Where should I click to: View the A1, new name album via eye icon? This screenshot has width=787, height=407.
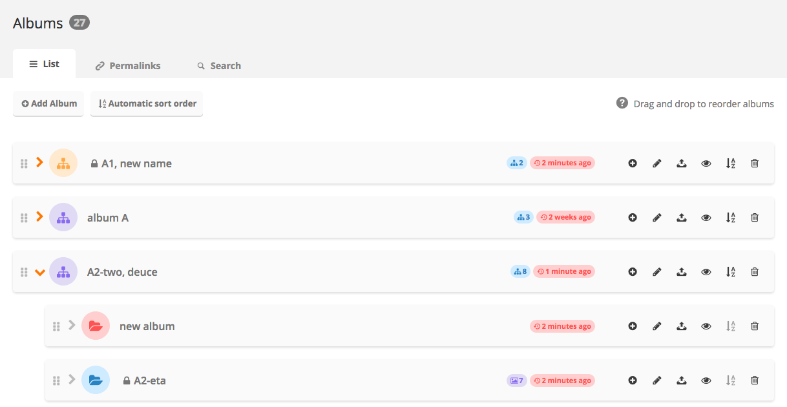tap(706, 163)
